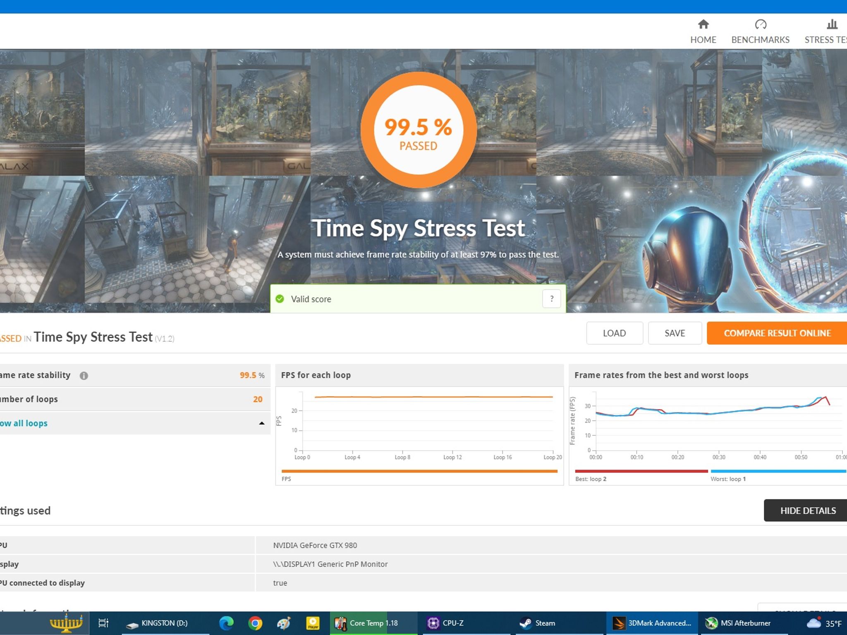The height and width of the screenshot is (635, 847).
Task: Click the weather 35°F tray widget
Action: 823,623
